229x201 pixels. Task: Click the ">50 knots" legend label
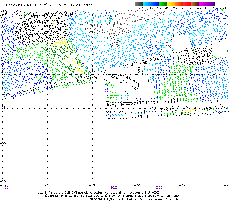(220, 8)
